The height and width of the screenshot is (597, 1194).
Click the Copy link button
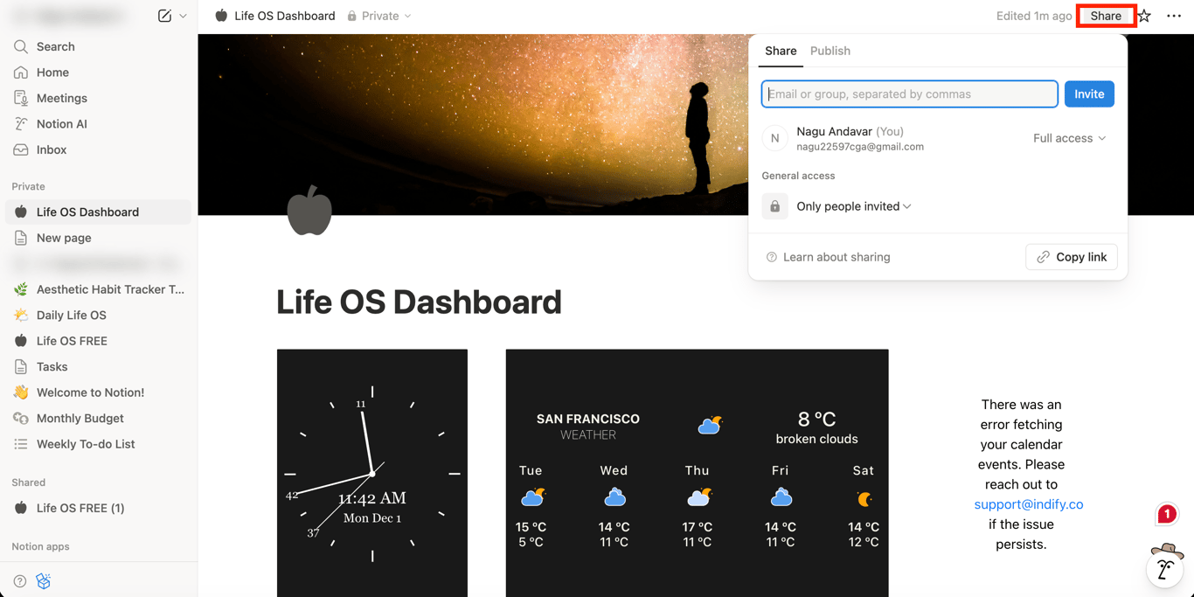click(x=1072, y=256)
